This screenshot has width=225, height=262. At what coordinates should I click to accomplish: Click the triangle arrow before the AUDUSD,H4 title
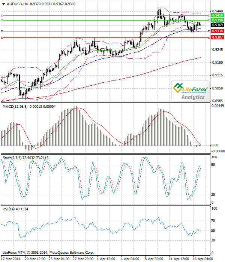pos(3,4)
